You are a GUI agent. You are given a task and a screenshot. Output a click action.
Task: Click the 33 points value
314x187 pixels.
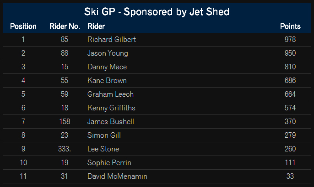(x=290, y=176)
